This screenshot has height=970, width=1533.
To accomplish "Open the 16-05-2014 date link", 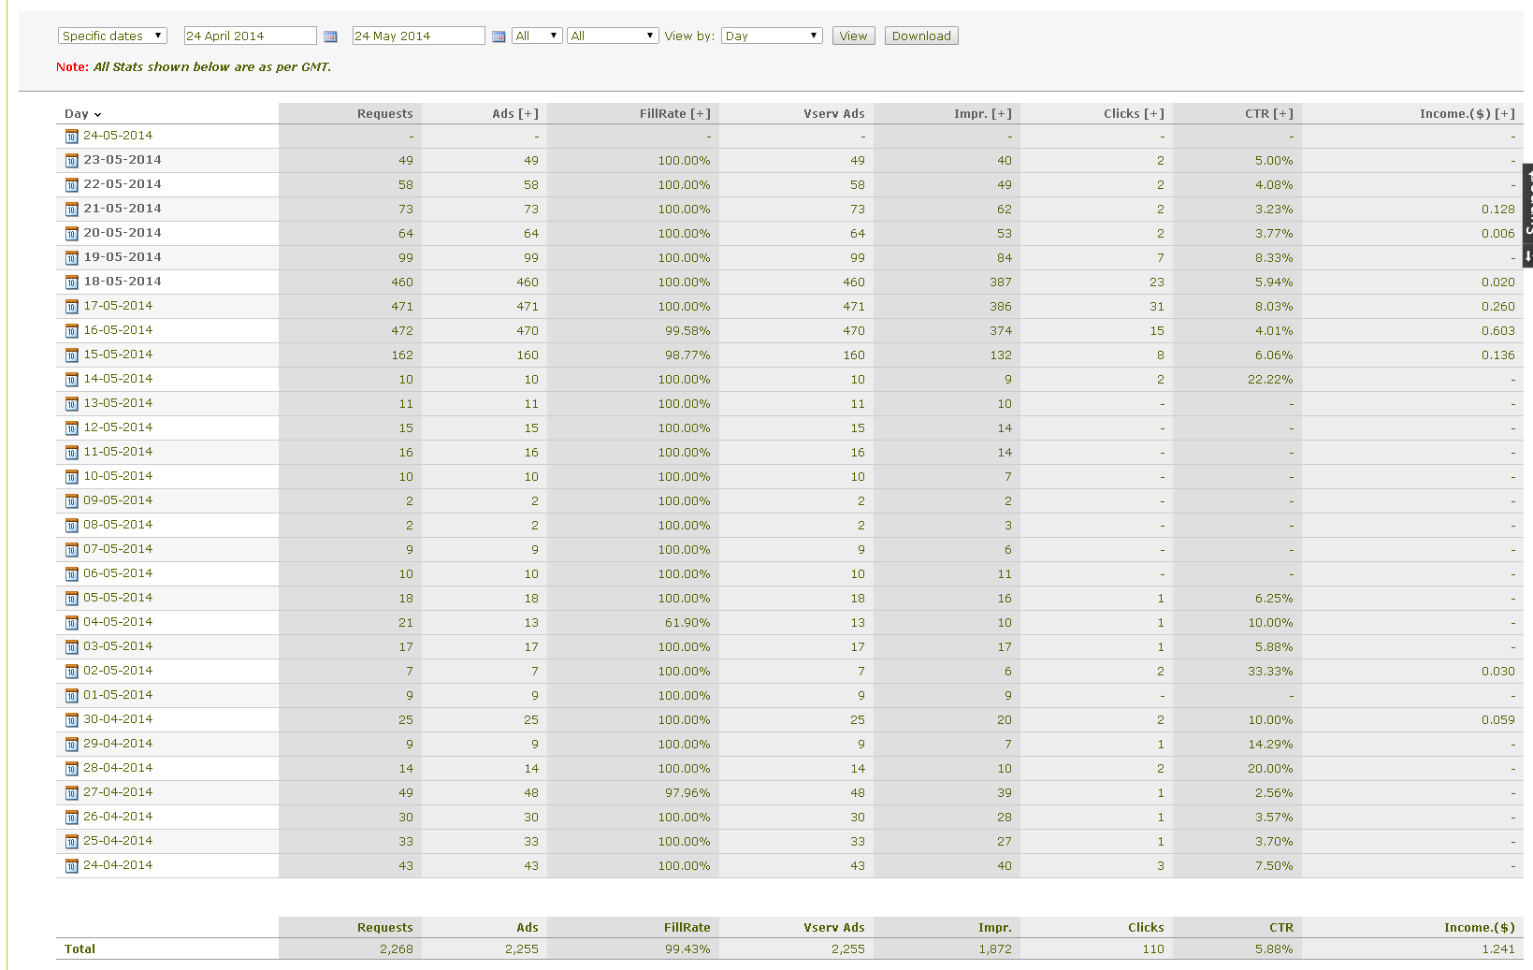I will [x=118, y=330].
